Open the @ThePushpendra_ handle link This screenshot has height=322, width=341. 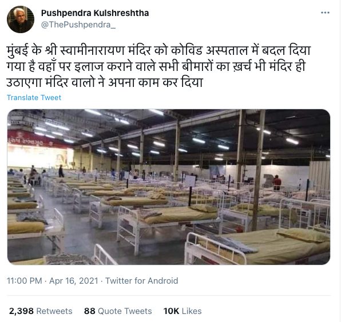pyautogui.click(x=78, y=25)
